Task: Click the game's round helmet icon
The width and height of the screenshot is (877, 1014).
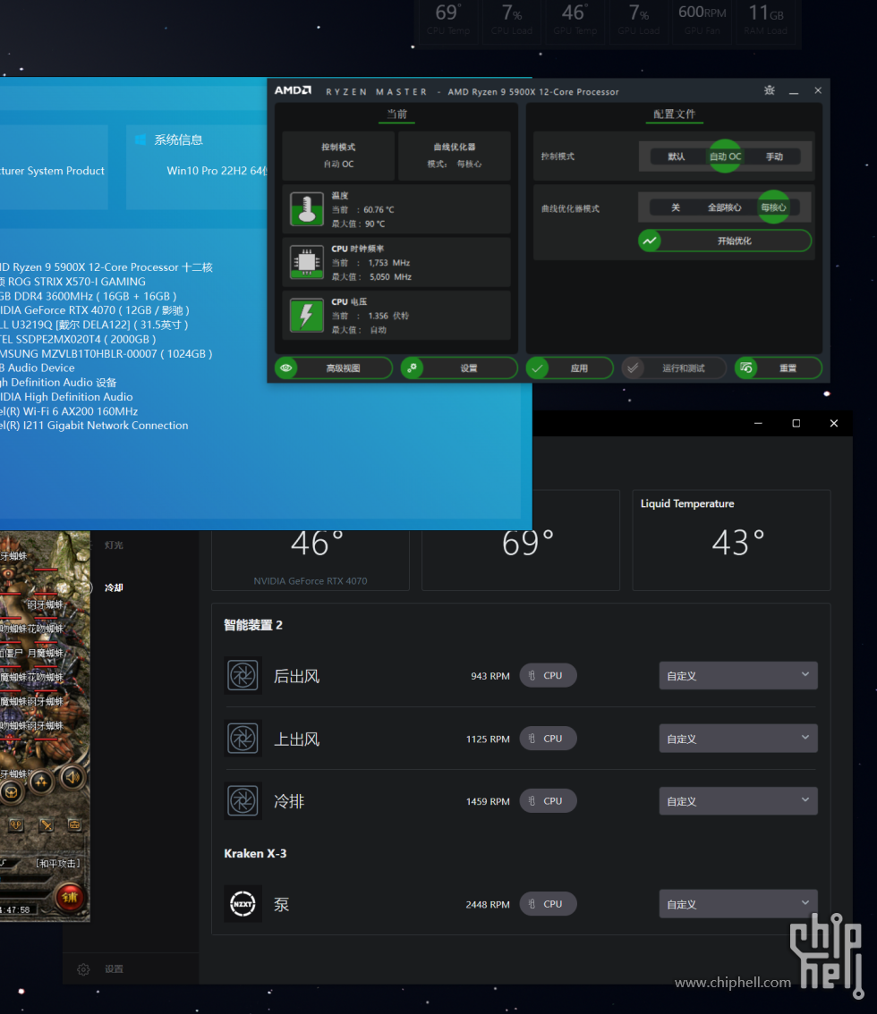Action: 11,791
